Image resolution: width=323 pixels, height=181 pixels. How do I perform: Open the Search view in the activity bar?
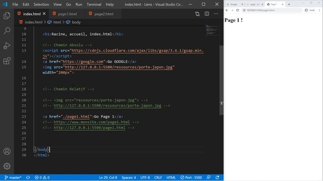point(7,31)
